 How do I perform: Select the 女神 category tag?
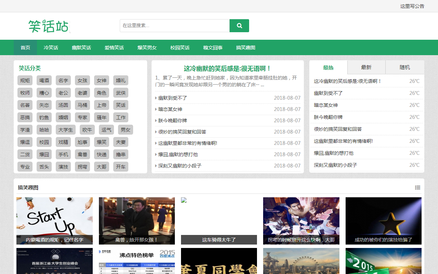click(x=102, y=80)
